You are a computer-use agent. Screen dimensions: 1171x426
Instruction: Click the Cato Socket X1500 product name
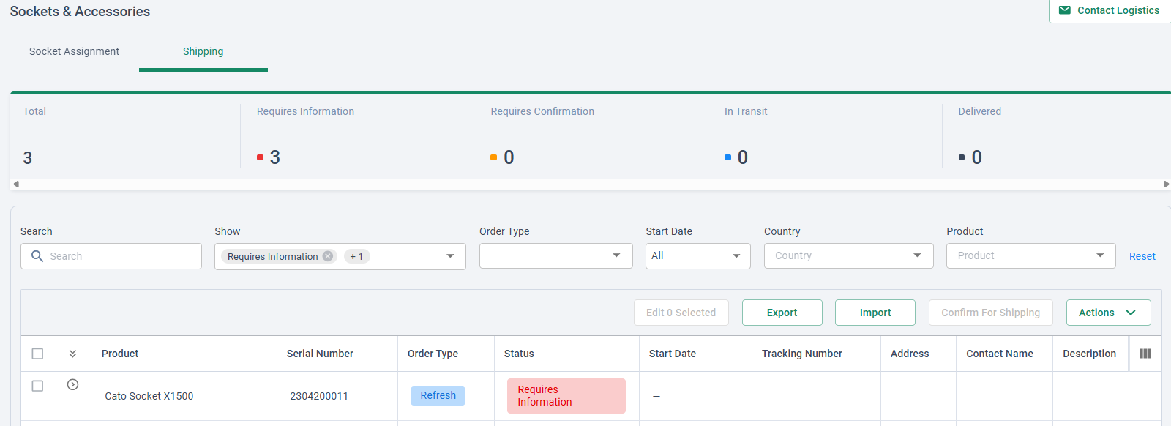149,396
